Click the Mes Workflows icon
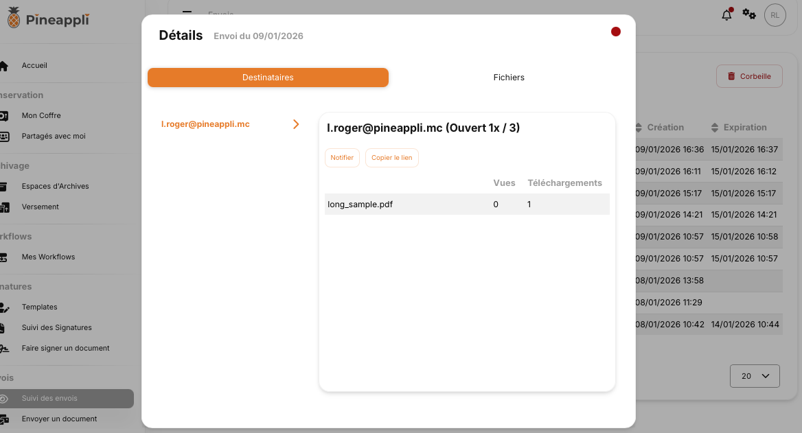Image resolution: width=802 pixels, height=433 pixels. click(x=3, y=257)
